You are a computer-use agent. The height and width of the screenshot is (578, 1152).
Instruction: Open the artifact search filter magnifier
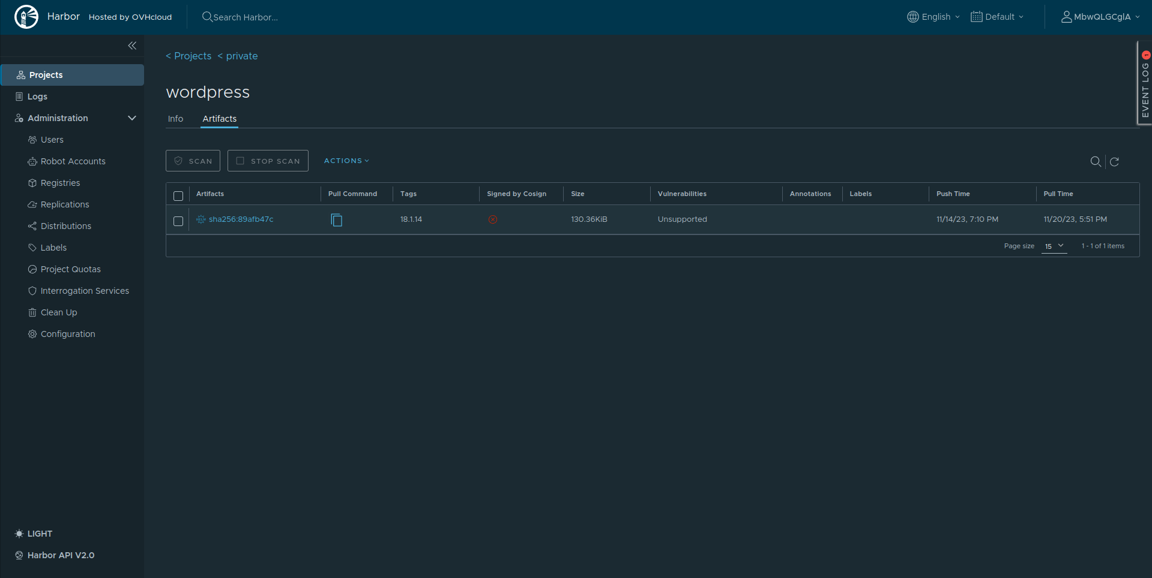pos(1096,161)
